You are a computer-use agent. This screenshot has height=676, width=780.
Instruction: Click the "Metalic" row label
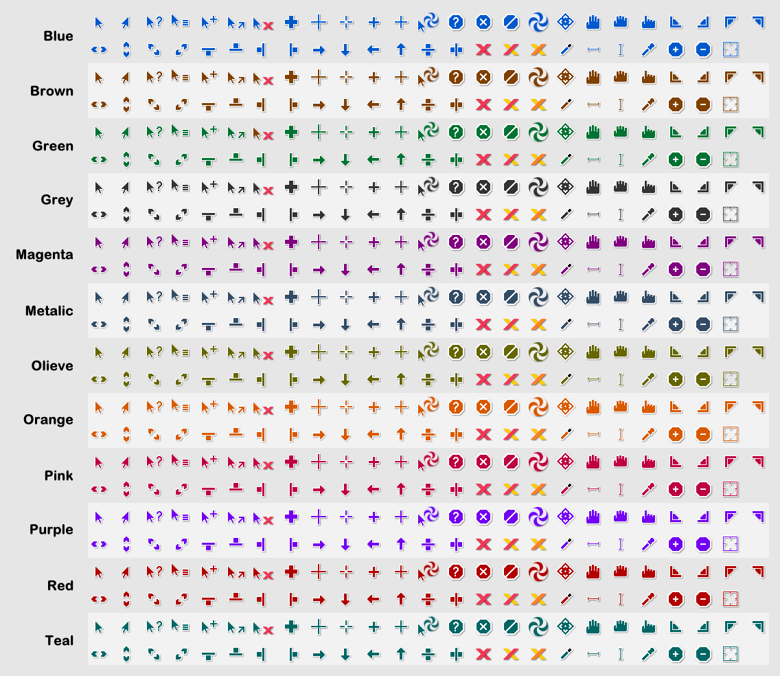[49, 311]
